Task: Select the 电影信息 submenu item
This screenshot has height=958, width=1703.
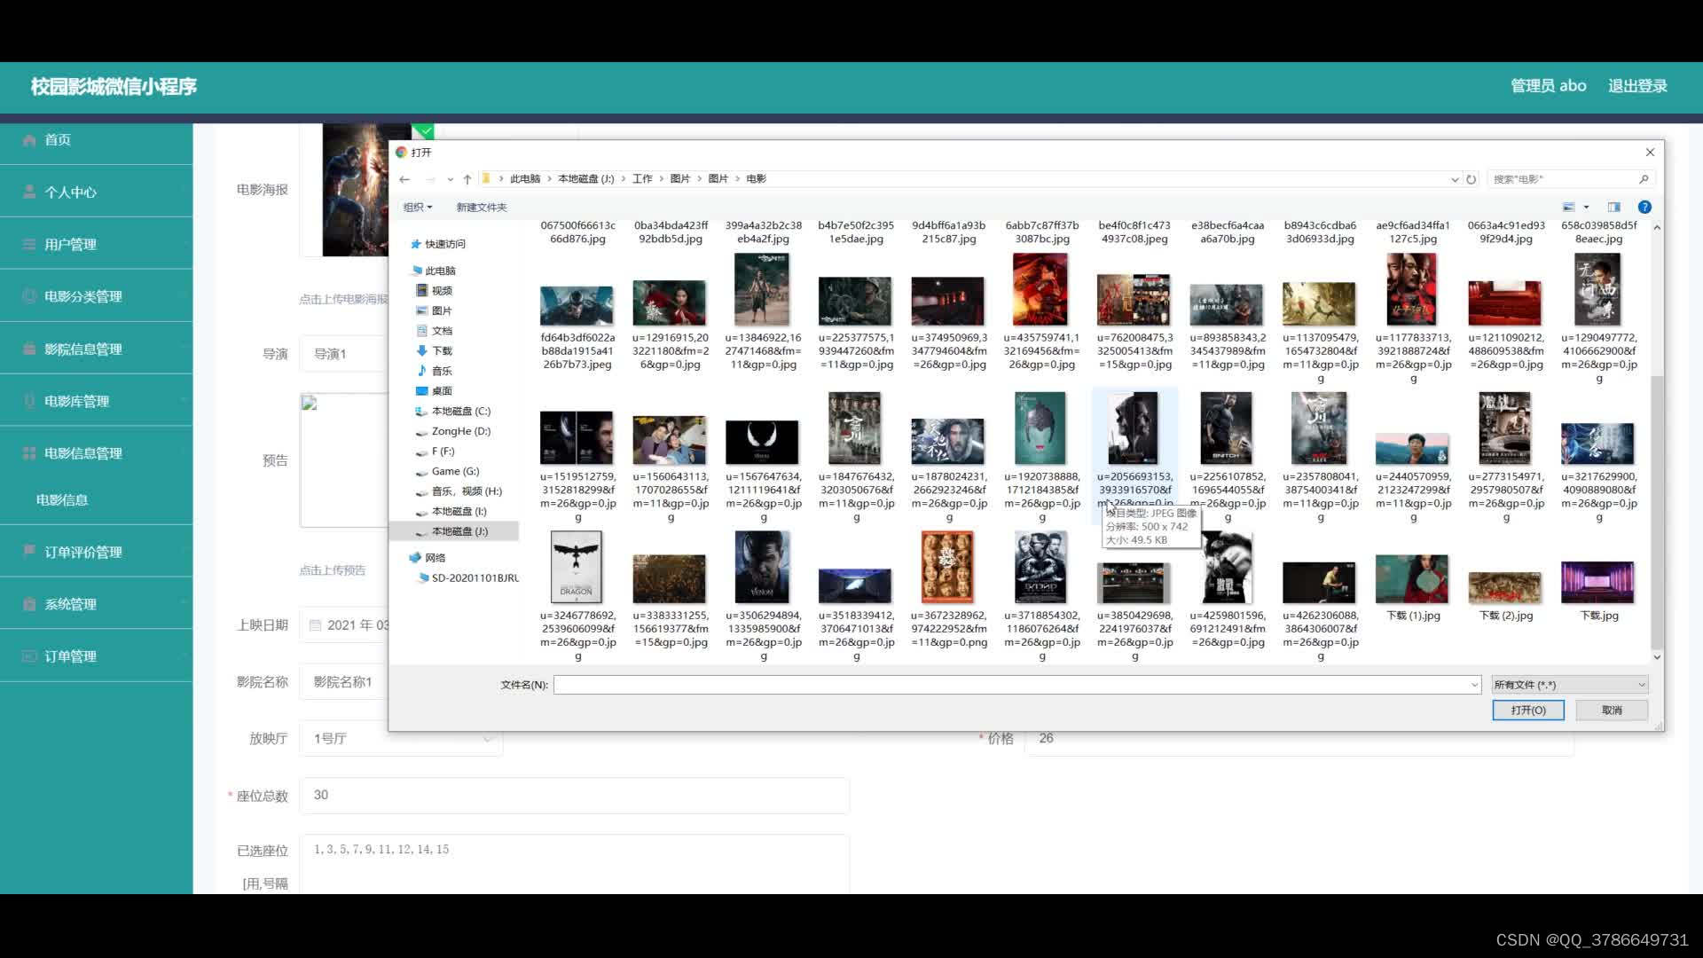Action: 62,500
